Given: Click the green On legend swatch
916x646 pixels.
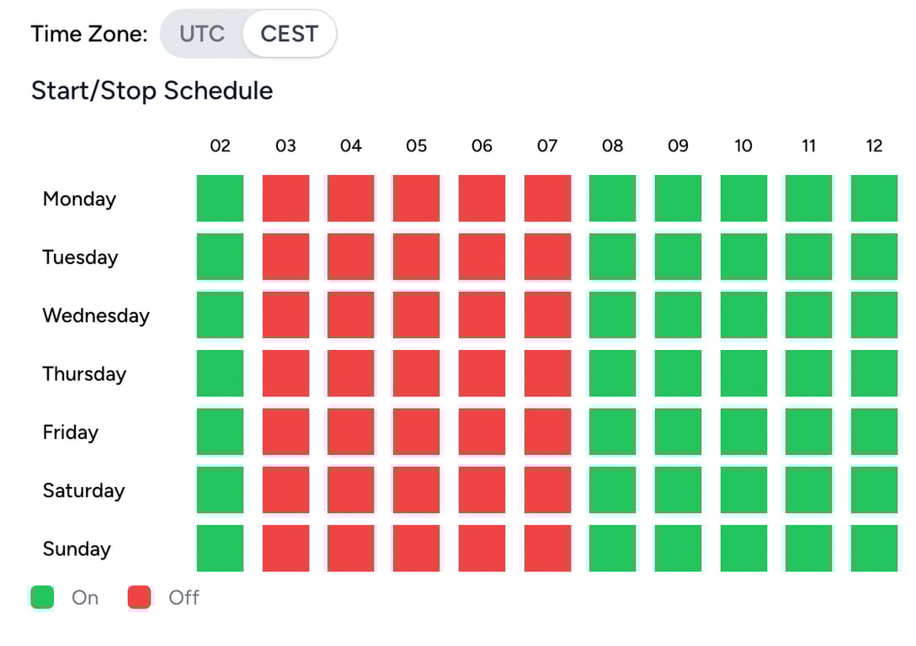Looking at the screenshot, I should click(42, 597).
